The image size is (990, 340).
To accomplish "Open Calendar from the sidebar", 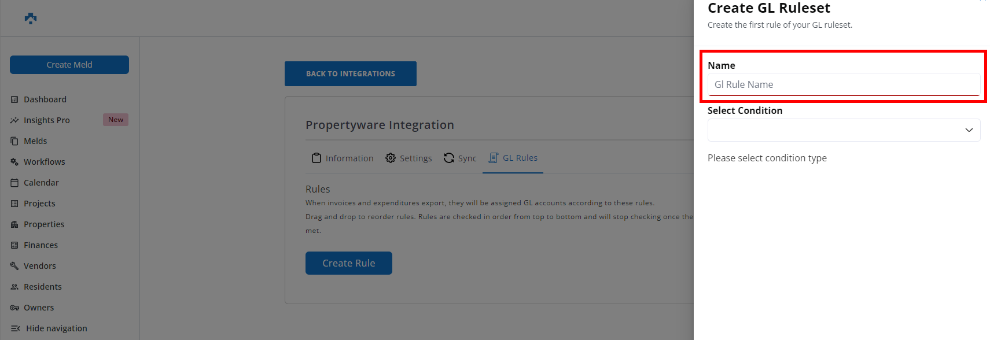I will (x=41, y=183).
